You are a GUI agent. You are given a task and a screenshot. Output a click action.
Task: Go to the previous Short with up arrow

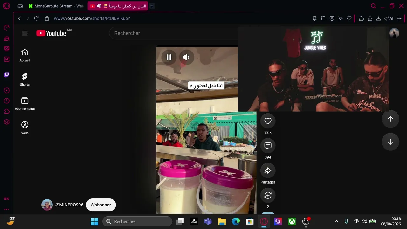point(390,119)
